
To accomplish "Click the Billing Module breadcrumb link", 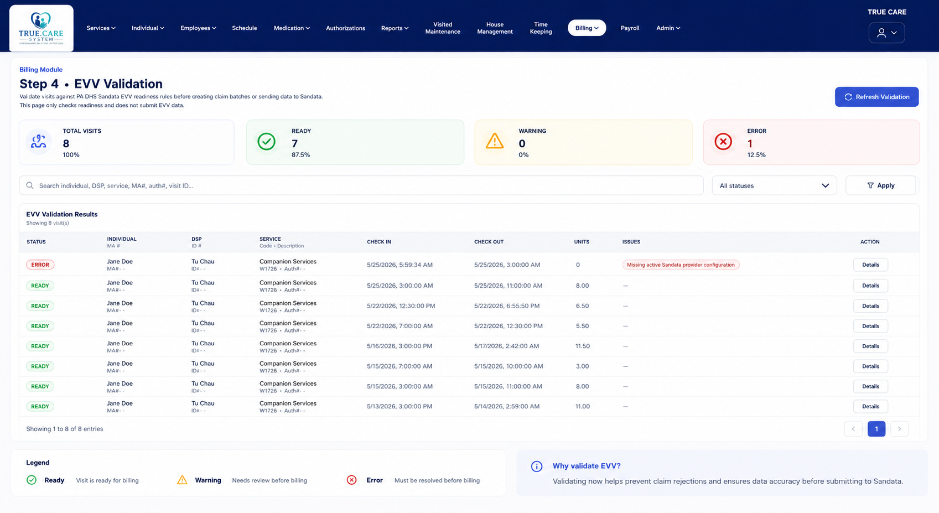I will (x=41, y=70).
